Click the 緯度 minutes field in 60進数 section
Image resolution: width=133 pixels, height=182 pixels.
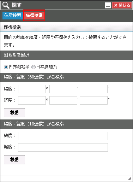(x=63, y=89)
